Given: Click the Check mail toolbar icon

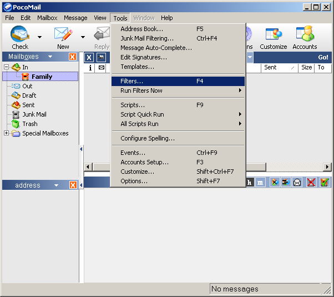Looking at the screenshot, I should (x=20, y=34).
